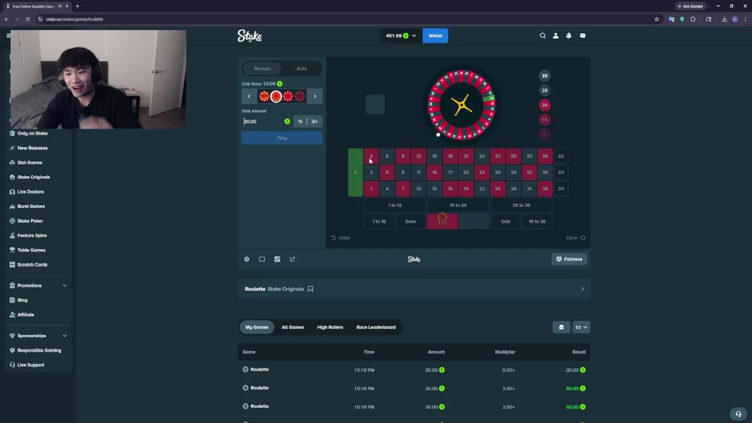Switch to Auto betting mode

pyautogui.click(x=301, y=69)
